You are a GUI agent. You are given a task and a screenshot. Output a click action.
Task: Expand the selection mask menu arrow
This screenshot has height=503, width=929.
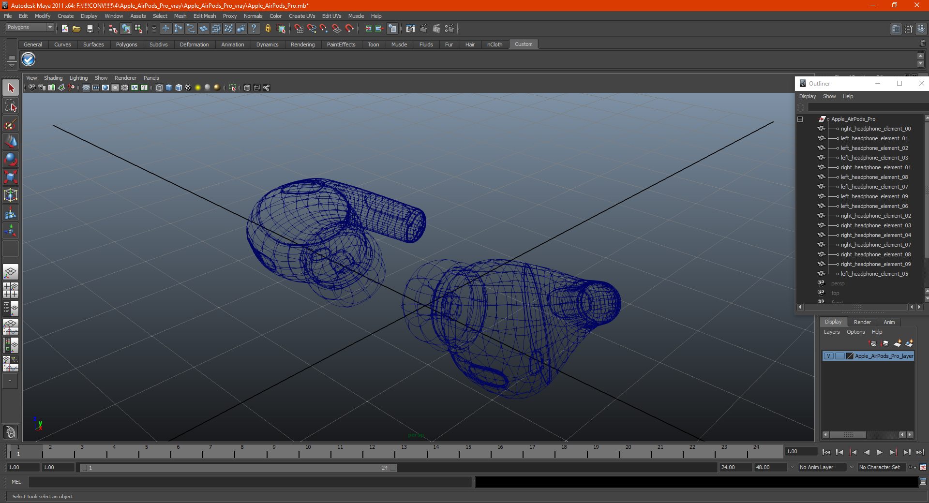click(x=154, y=29)
